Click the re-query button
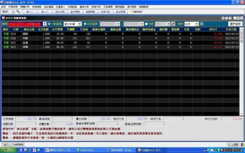 point(235,24)
